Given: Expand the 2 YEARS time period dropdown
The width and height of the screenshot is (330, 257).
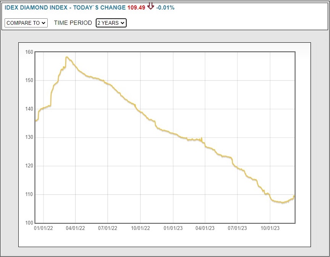Looking at the screenshot, I should [111, 23].
